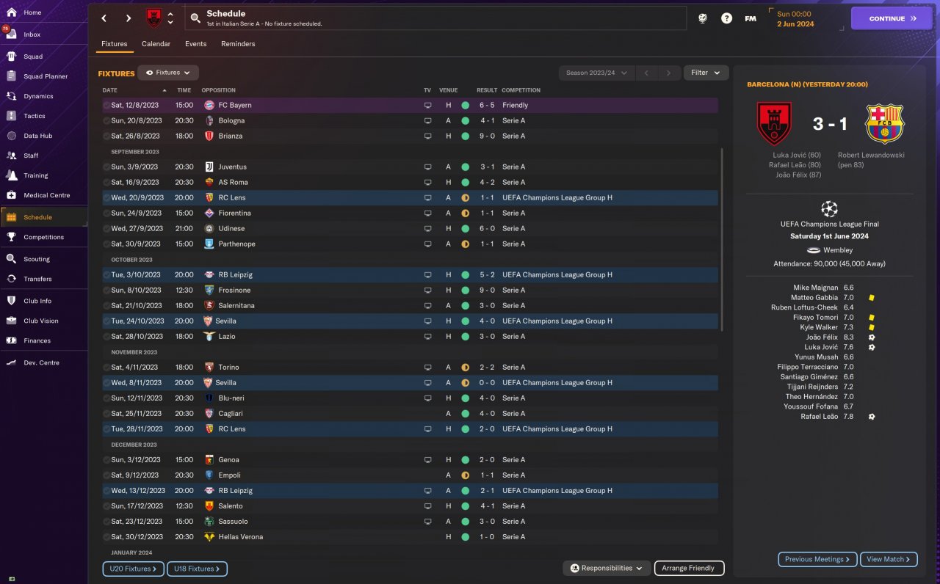Open help via the question mark icon
The image size is (940, 584).
(726, 18)
